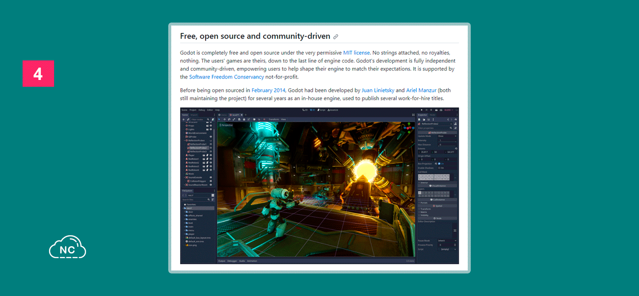639x296 pixels.
Task: Expand the door folder
Action: click(x=184, y=212)
